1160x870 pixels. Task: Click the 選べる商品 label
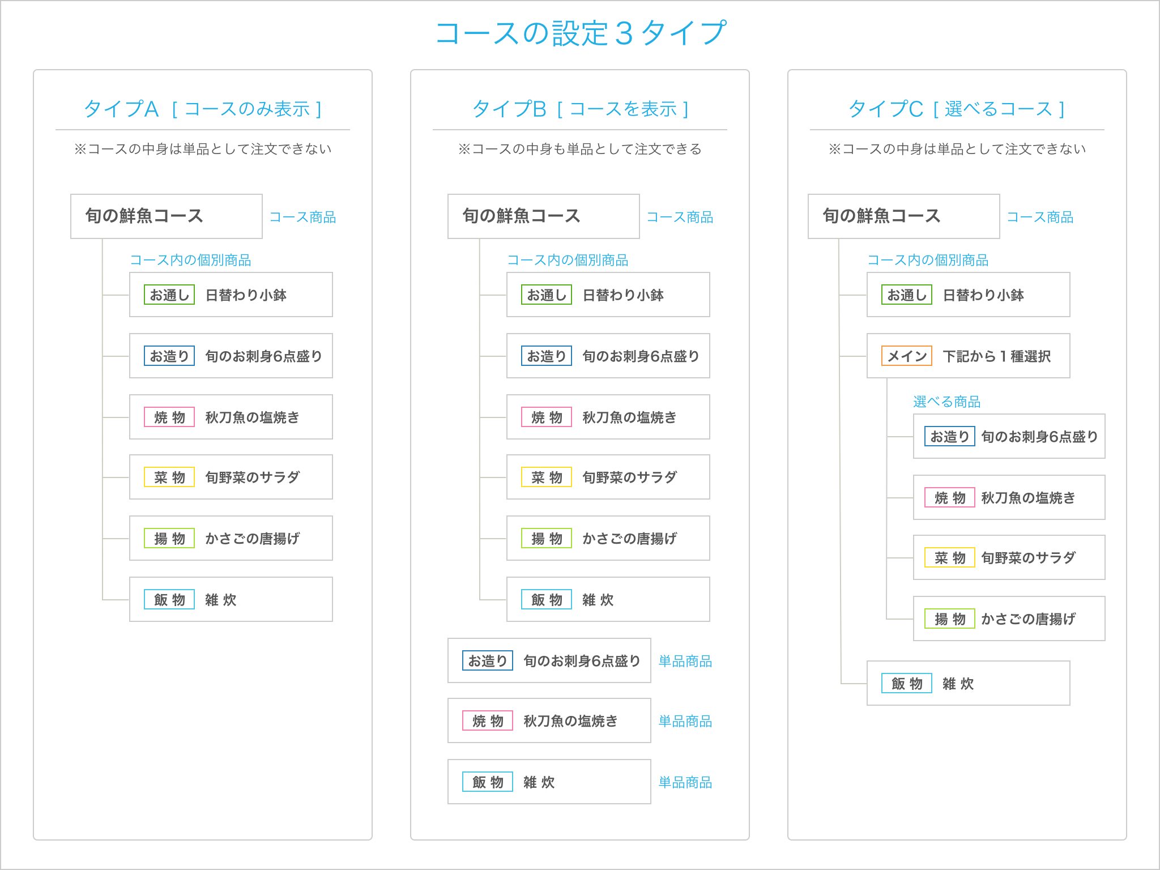point(947,402)
